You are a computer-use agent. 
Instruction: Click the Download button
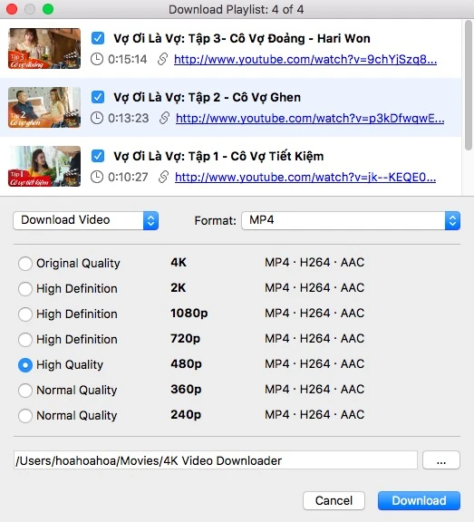(x=419, y=500)
